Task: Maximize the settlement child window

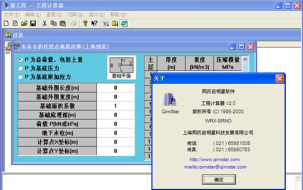Action: (241, 47)
